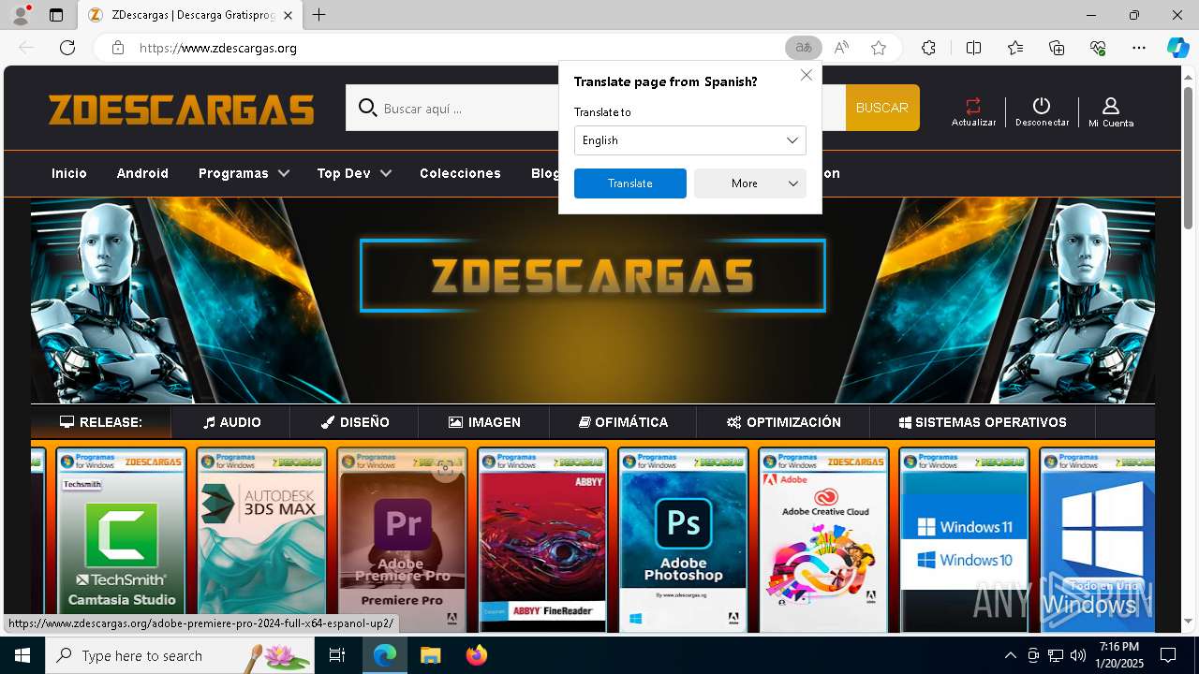Click Microsoft Edge taskbar icon
The image size is (1199, 674).
(385, 655)
